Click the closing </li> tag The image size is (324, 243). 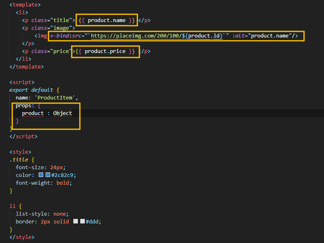point(23,59)
